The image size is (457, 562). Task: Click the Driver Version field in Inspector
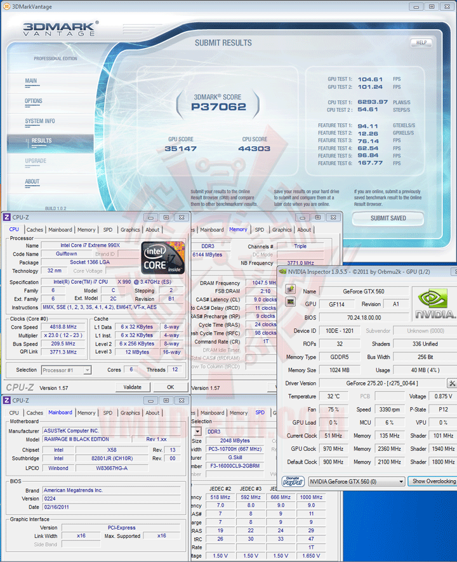tap(382, 383)
